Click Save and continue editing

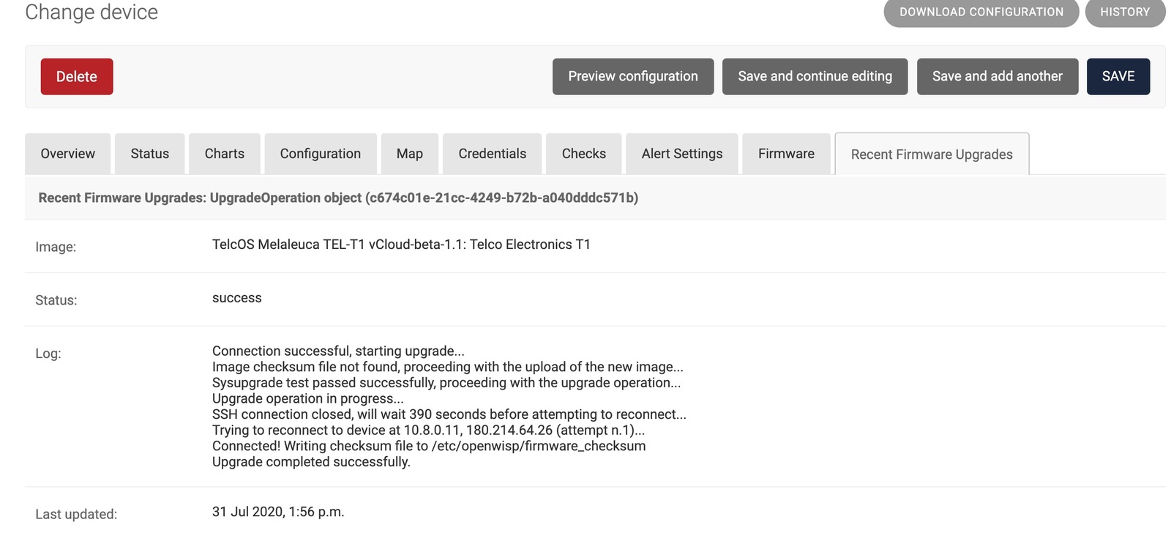815,76
